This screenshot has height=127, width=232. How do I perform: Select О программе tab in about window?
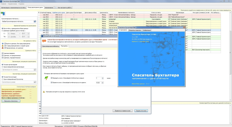click(x=123, y=30)
